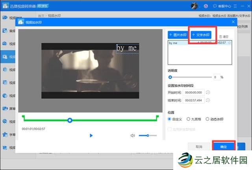Click the 透明度 slider handle
This screenshot has width=252, height=170.
(170, 78)
